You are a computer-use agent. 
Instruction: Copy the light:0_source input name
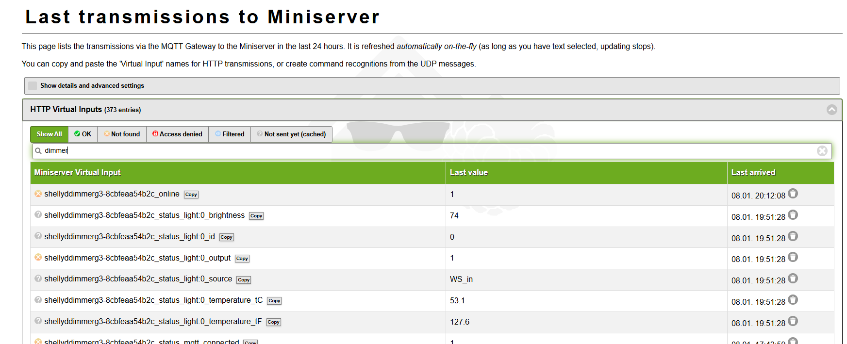(x=244, y=280)
